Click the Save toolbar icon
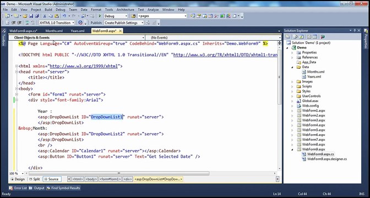 pos(31,16)
